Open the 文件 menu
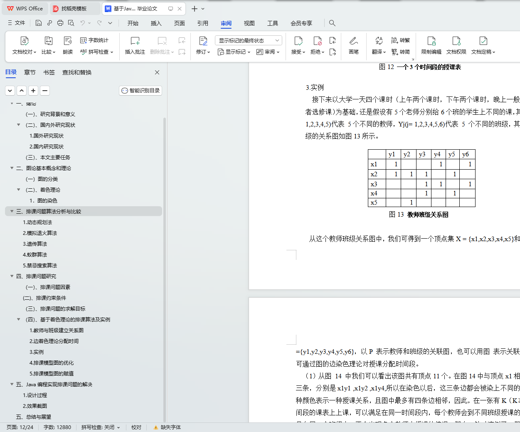 (x=16, y=23)
